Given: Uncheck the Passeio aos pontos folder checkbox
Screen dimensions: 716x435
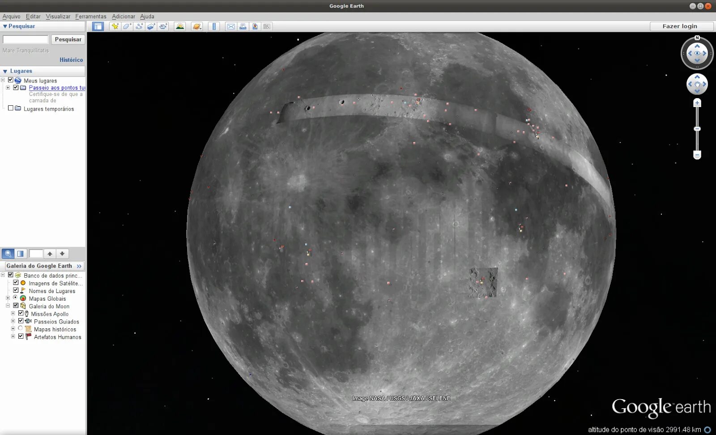Looking at the screenshot, I should coord(16,87).
